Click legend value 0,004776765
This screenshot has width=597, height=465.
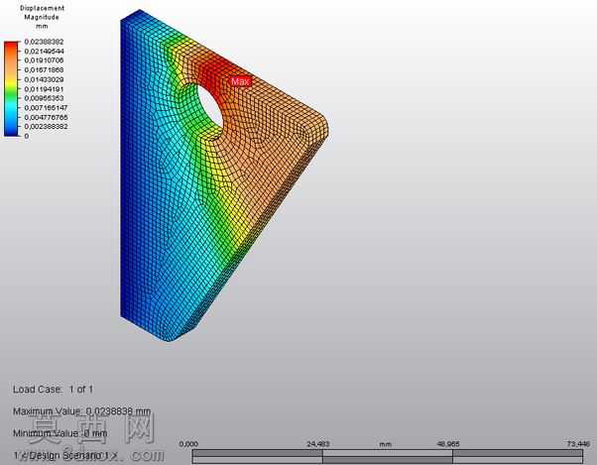(x=46, y=117)
